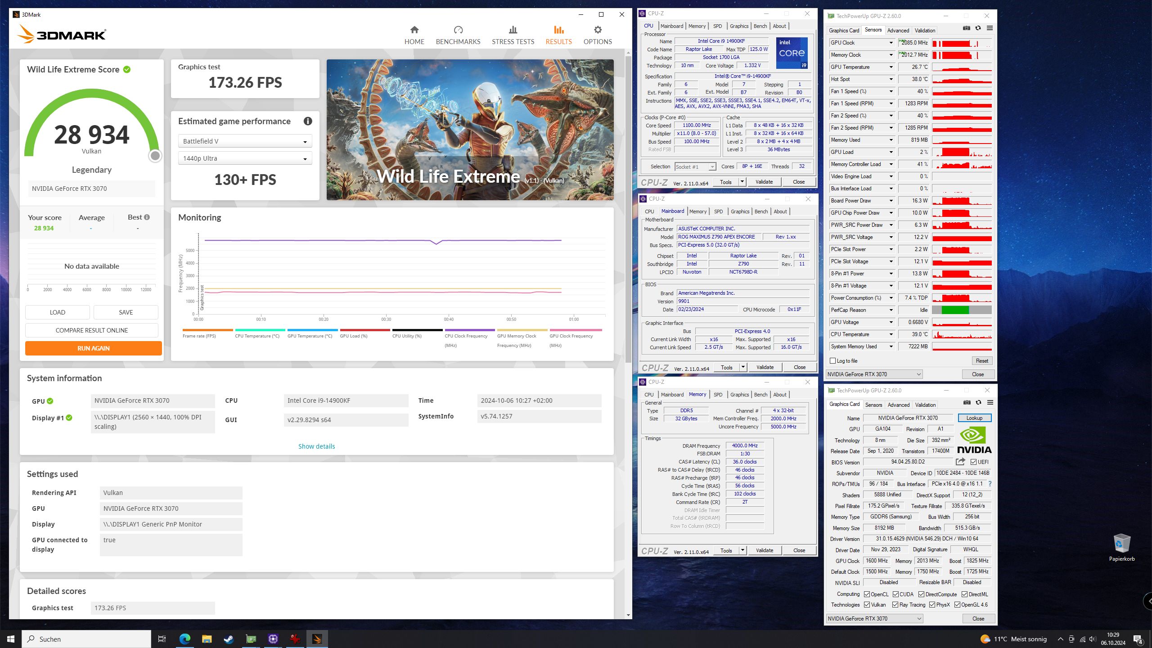1152x648 pixels.
Task: Click SAVE result button
Action: [x=126, y=312]
